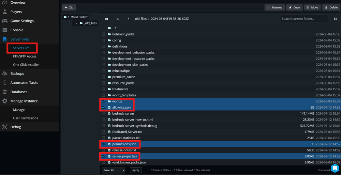Click the Search current folder field
The image size is (341, 175).
coord(304,19)
